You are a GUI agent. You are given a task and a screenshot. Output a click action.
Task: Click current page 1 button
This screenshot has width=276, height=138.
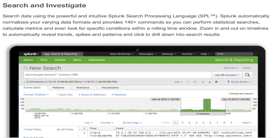(175, 123)
